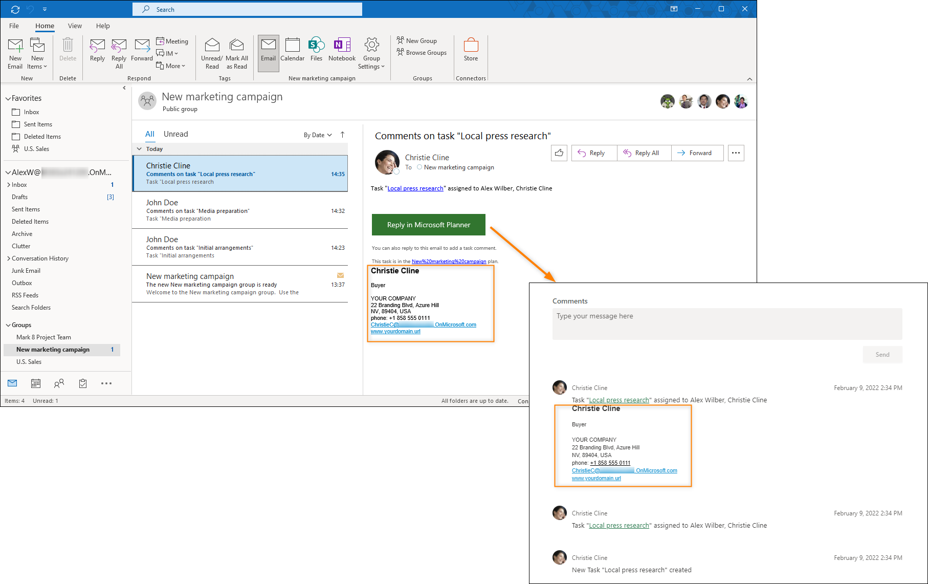
Task: Click into the Search box
Action: [x=247, y=9]
